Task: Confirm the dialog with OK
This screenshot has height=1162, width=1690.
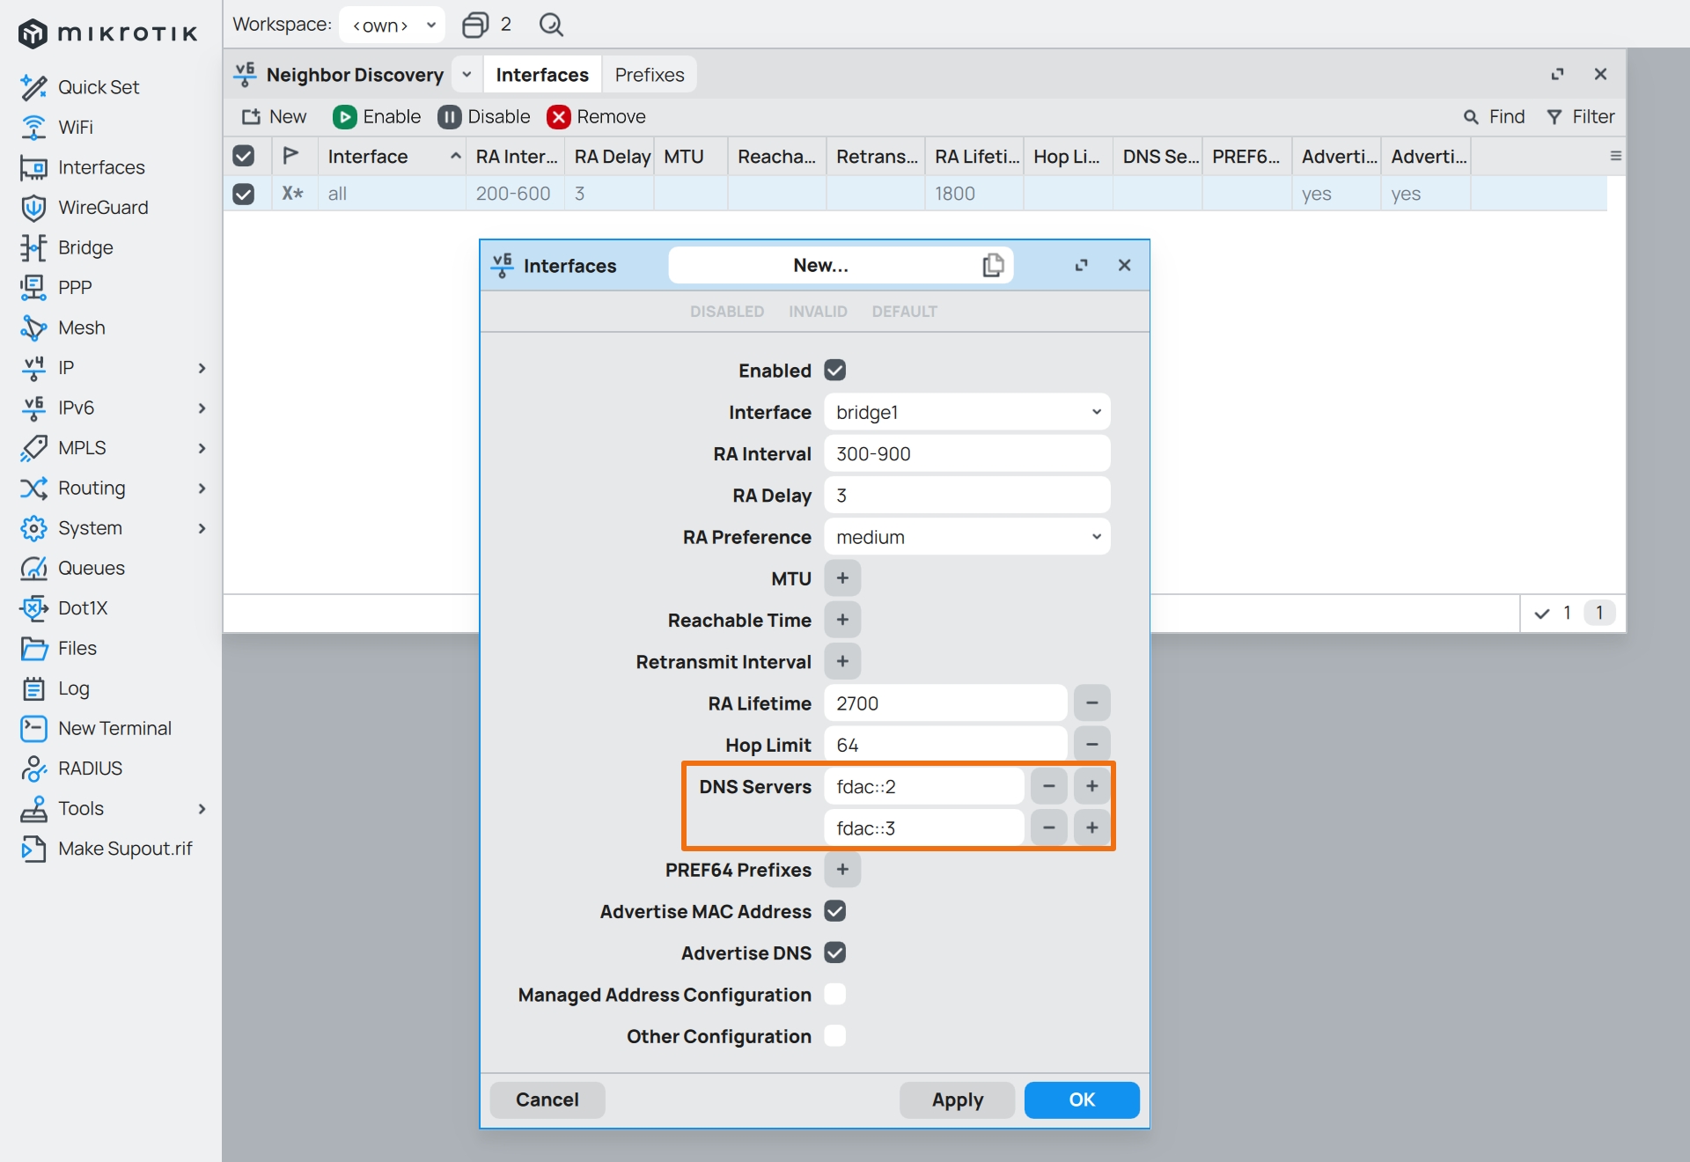Action: 1082,1099
